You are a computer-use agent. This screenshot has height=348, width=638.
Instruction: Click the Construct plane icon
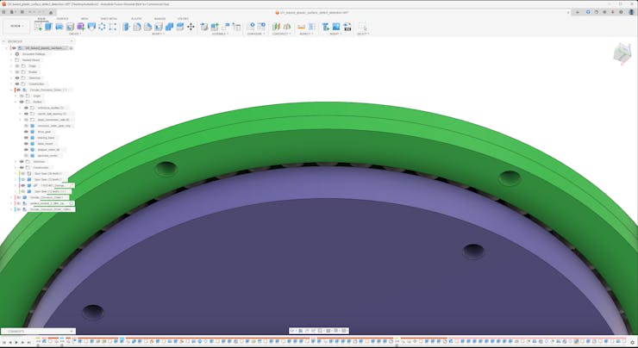click(x=278, y=27)
